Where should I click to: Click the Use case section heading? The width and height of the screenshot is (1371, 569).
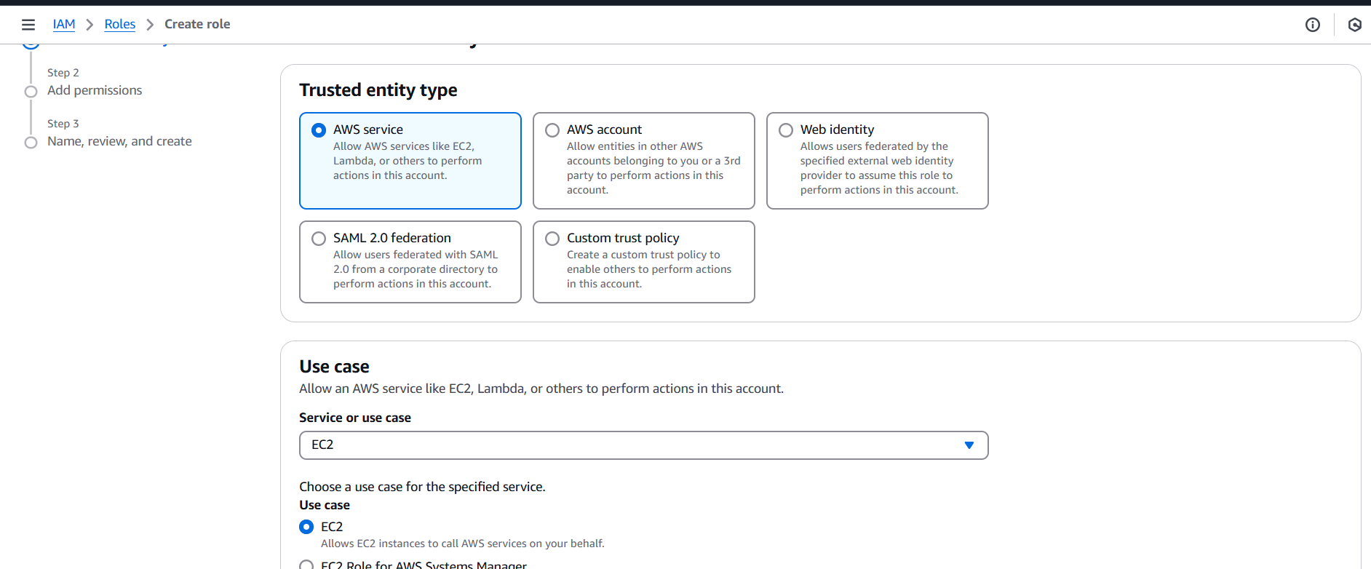click(x=334, y=366)
